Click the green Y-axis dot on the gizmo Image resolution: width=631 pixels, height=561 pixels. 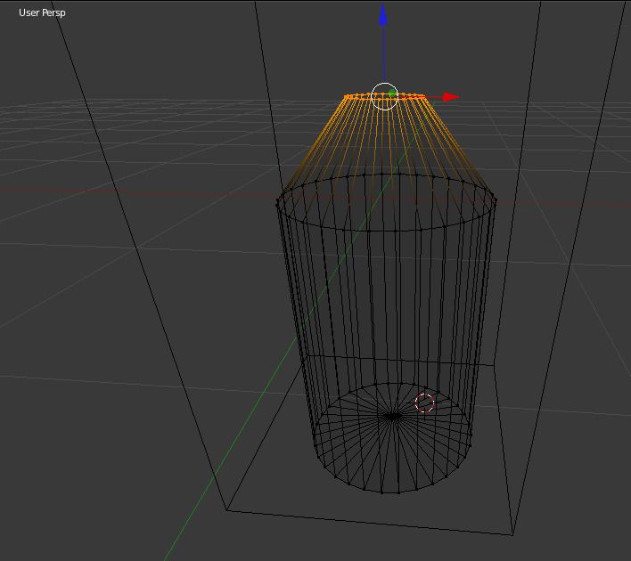pyautogui.click(x=392, y=93)
